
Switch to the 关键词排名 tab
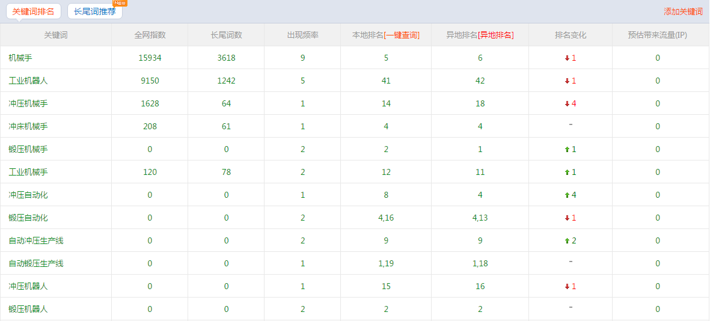pos(33,11)
